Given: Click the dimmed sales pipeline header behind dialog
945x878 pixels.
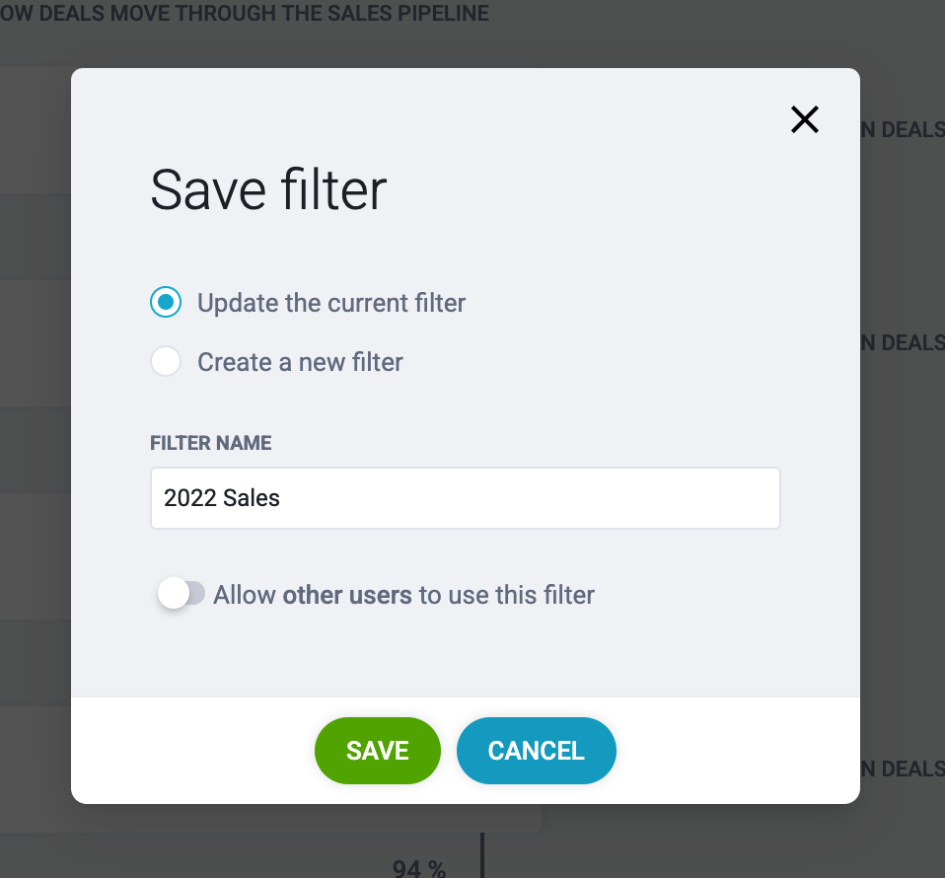Looking at the screenshot, I should (x=245, y=13).
